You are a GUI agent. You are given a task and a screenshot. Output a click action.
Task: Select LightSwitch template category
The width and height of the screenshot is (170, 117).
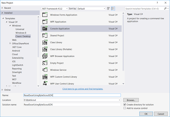18,65
